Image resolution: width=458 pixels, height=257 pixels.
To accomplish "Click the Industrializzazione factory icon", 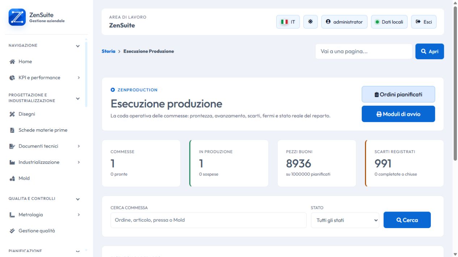I will 12,162.
